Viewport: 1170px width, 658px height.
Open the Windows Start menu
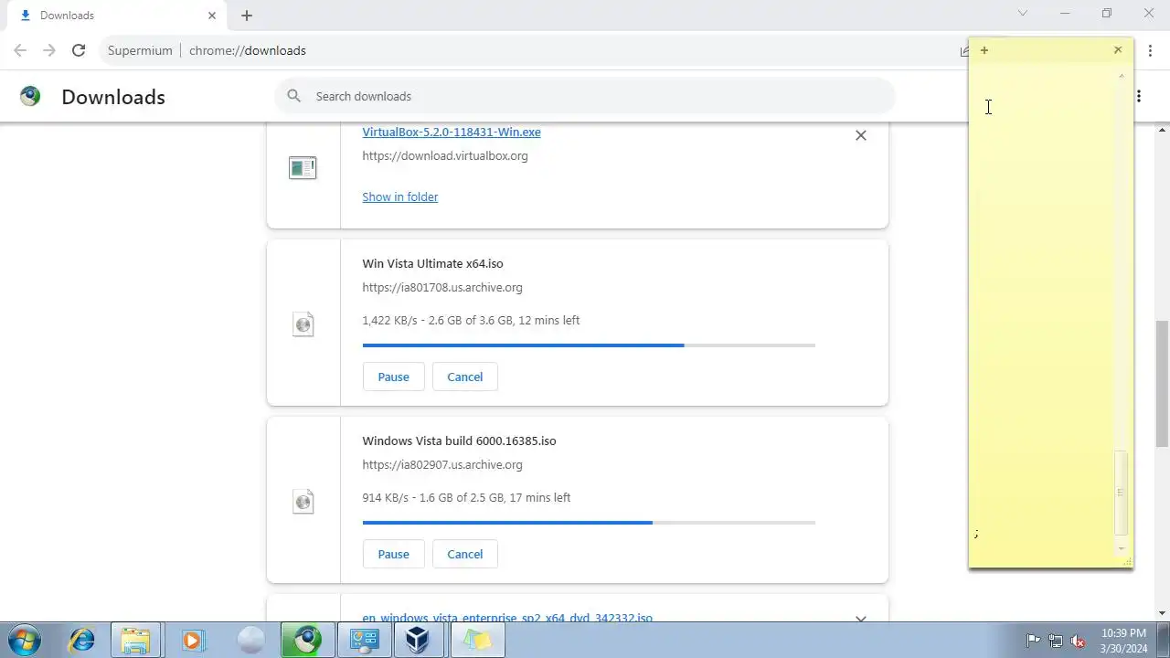point(25,640)
